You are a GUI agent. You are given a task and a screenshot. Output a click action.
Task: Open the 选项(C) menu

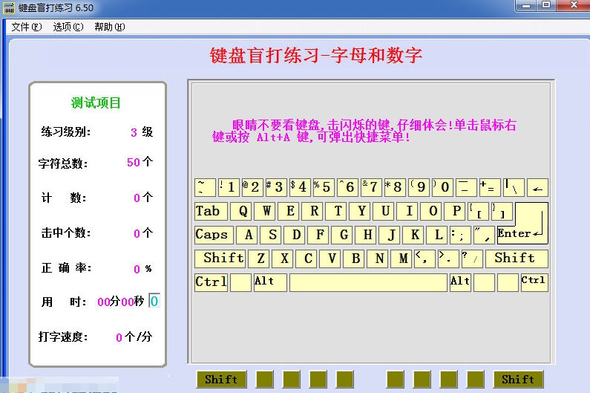pyautogui.click(x=68, y=27)
